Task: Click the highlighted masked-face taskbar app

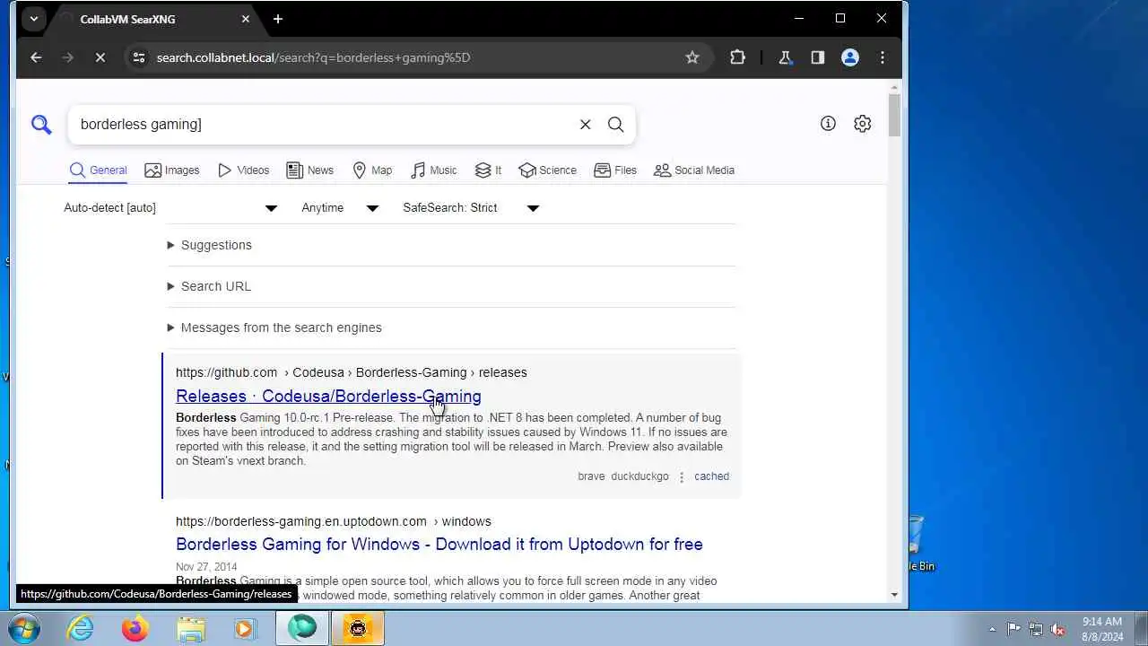Action: pyautogui.click(x=358, y=628)
